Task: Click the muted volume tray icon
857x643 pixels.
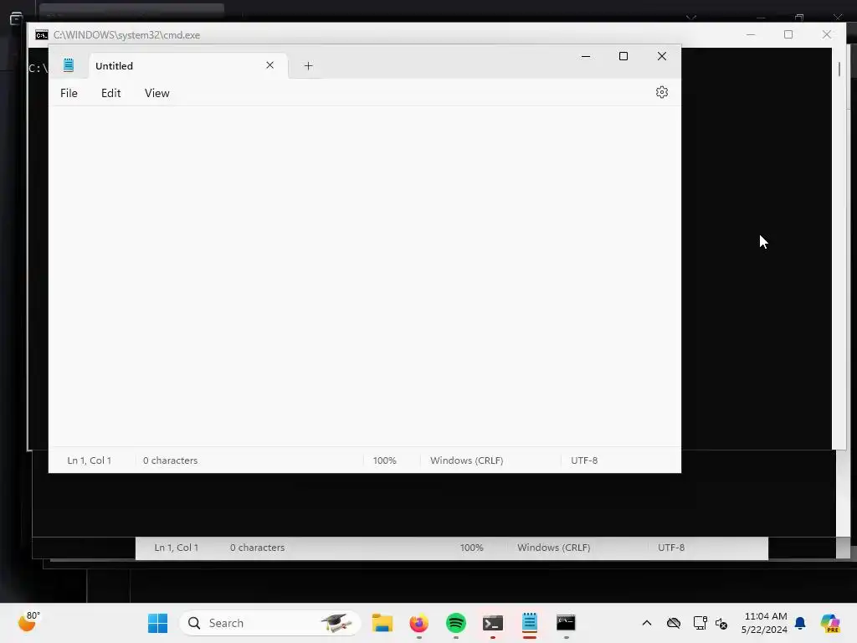Action: (x=721, y=623)
